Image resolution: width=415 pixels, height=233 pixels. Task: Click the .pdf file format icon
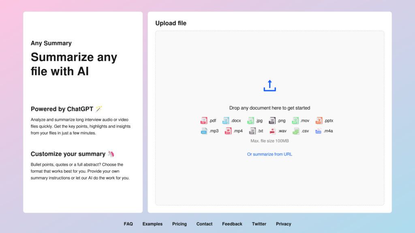(x=204, y=120)
